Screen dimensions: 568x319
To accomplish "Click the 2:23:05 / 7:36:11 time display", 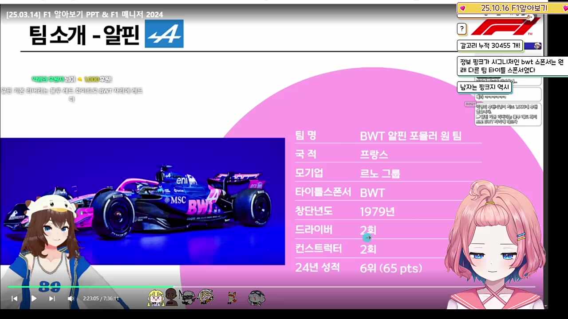I will pos(101,299).
